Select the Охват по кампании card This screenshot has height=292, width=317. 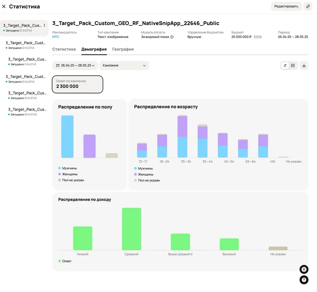tap(77, 84)
